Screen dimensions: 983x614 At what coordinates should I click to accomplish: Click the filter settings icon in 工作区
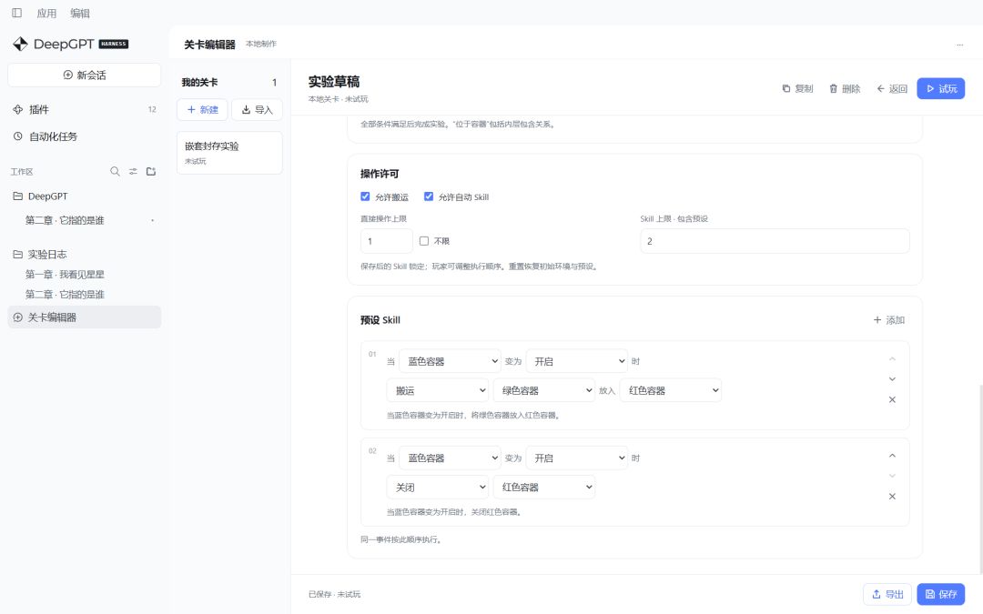(x=133, y=171)
